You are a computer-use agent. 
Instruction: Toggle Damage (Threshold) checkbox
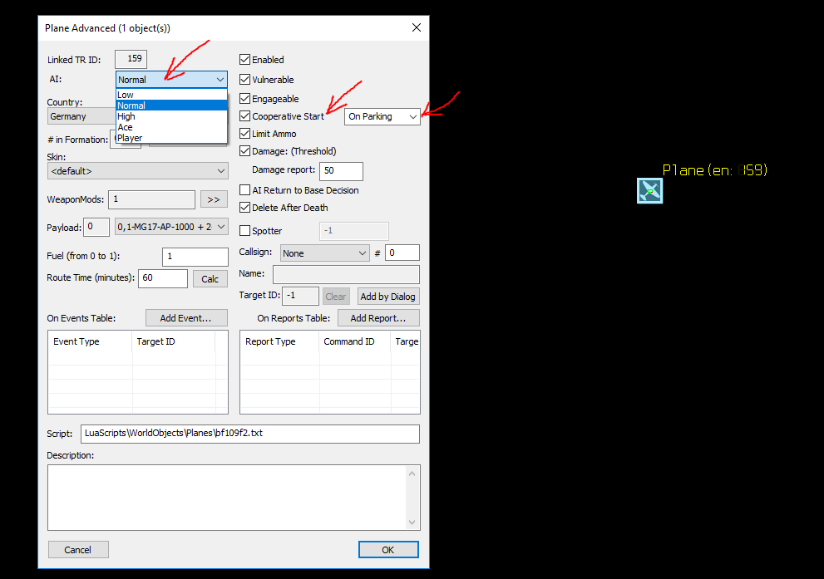click(x=245, y=150)
